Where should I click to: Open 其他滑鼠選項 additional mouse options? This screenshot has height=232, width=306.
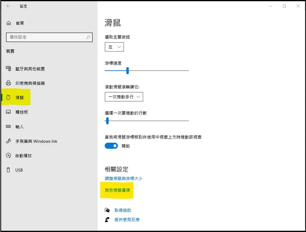pyautogui.click(x=117, y=190)
